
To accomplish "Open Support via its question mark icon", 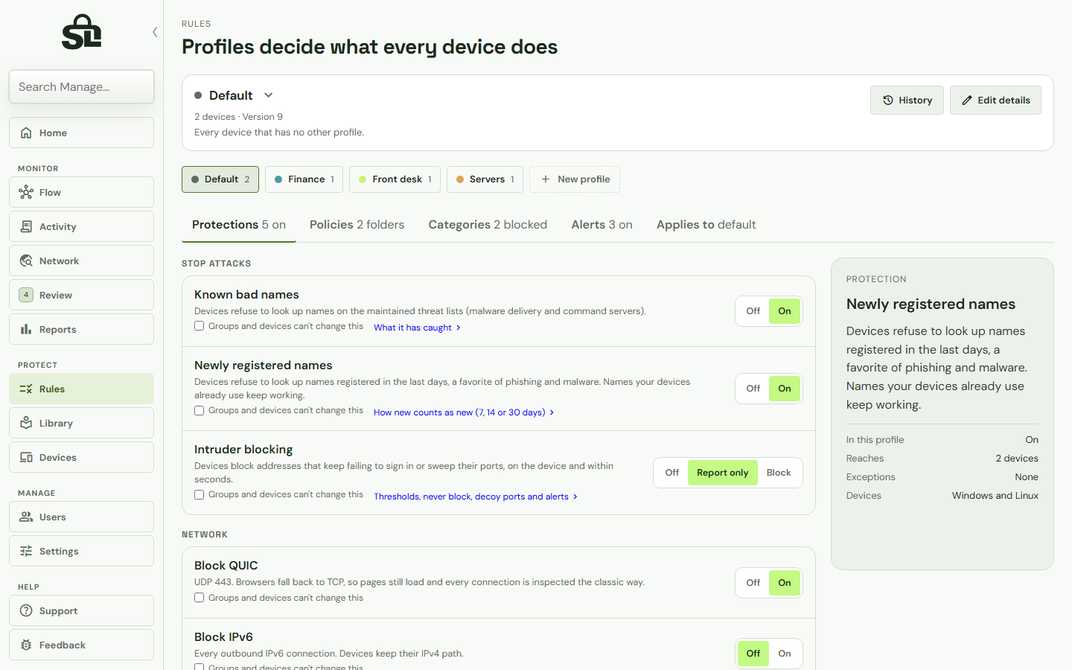I will 26,610.
